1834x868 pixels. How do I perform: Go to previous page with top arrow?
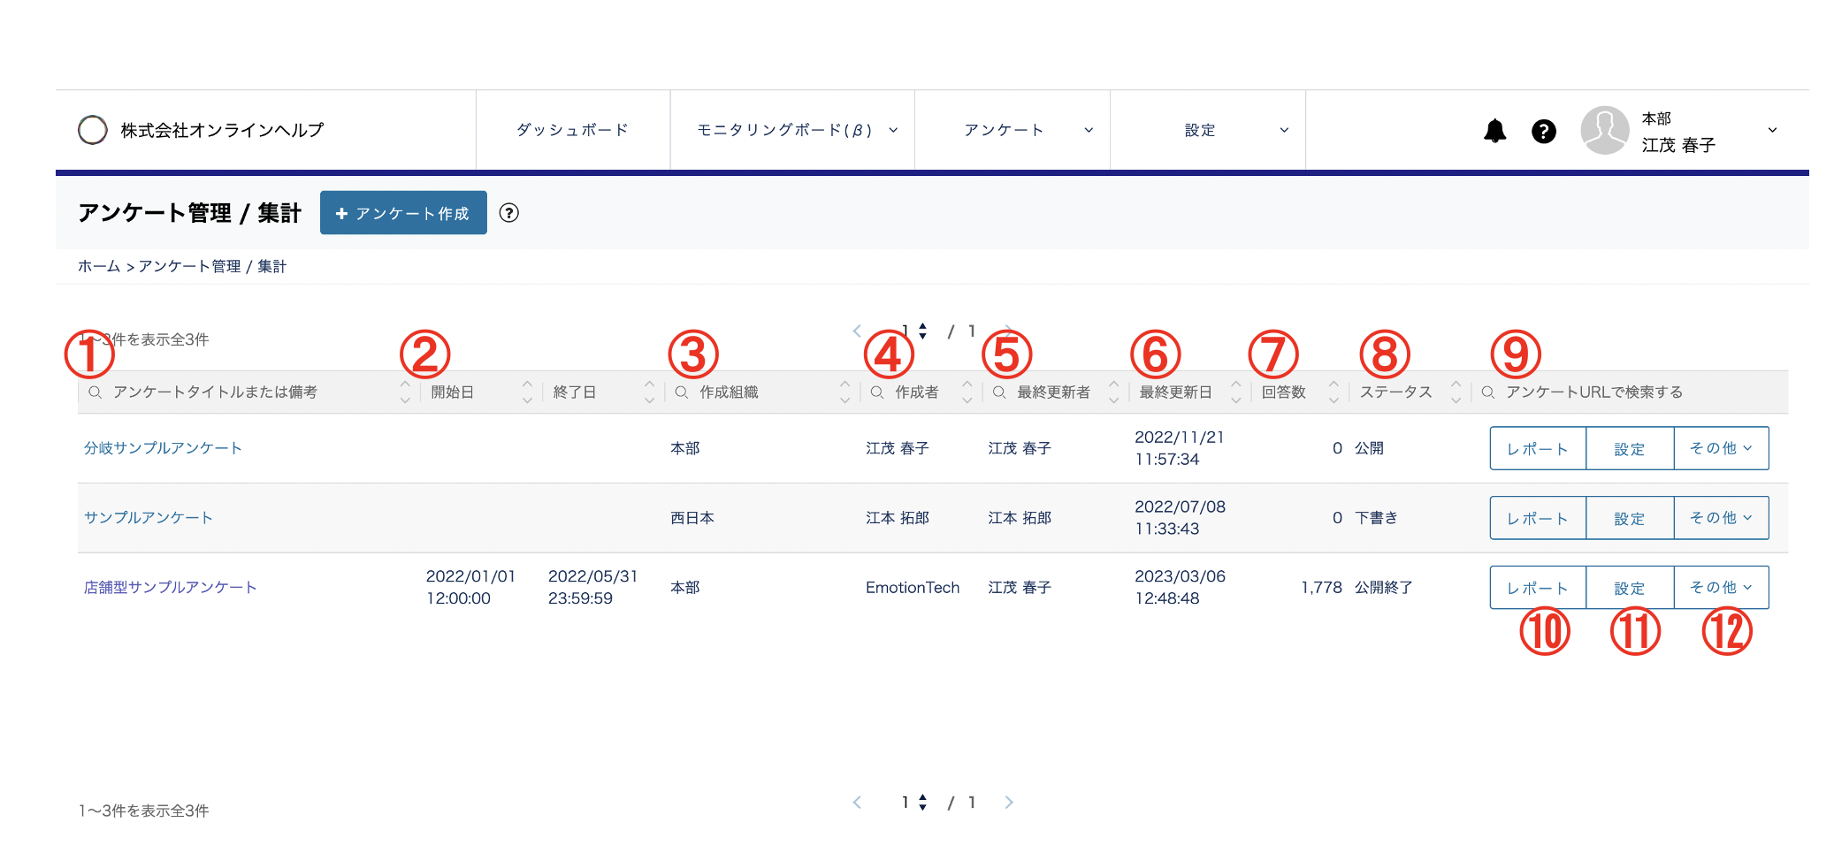coord(857,331)
